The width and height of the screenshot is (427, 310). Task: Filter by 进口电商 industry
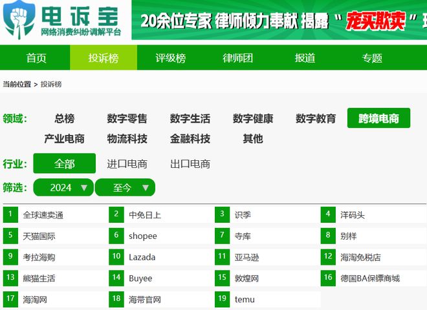point(127,164)
